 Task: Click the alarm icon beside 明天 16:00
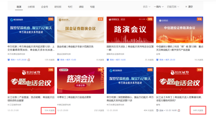[x=108, y=60]
